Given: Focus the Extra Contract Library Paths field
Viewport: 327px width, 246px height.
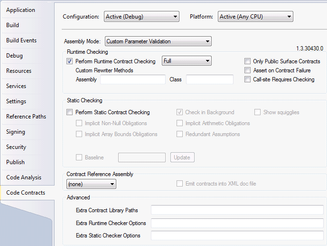Looking at the screenshot, I should [x=237, y=210].
